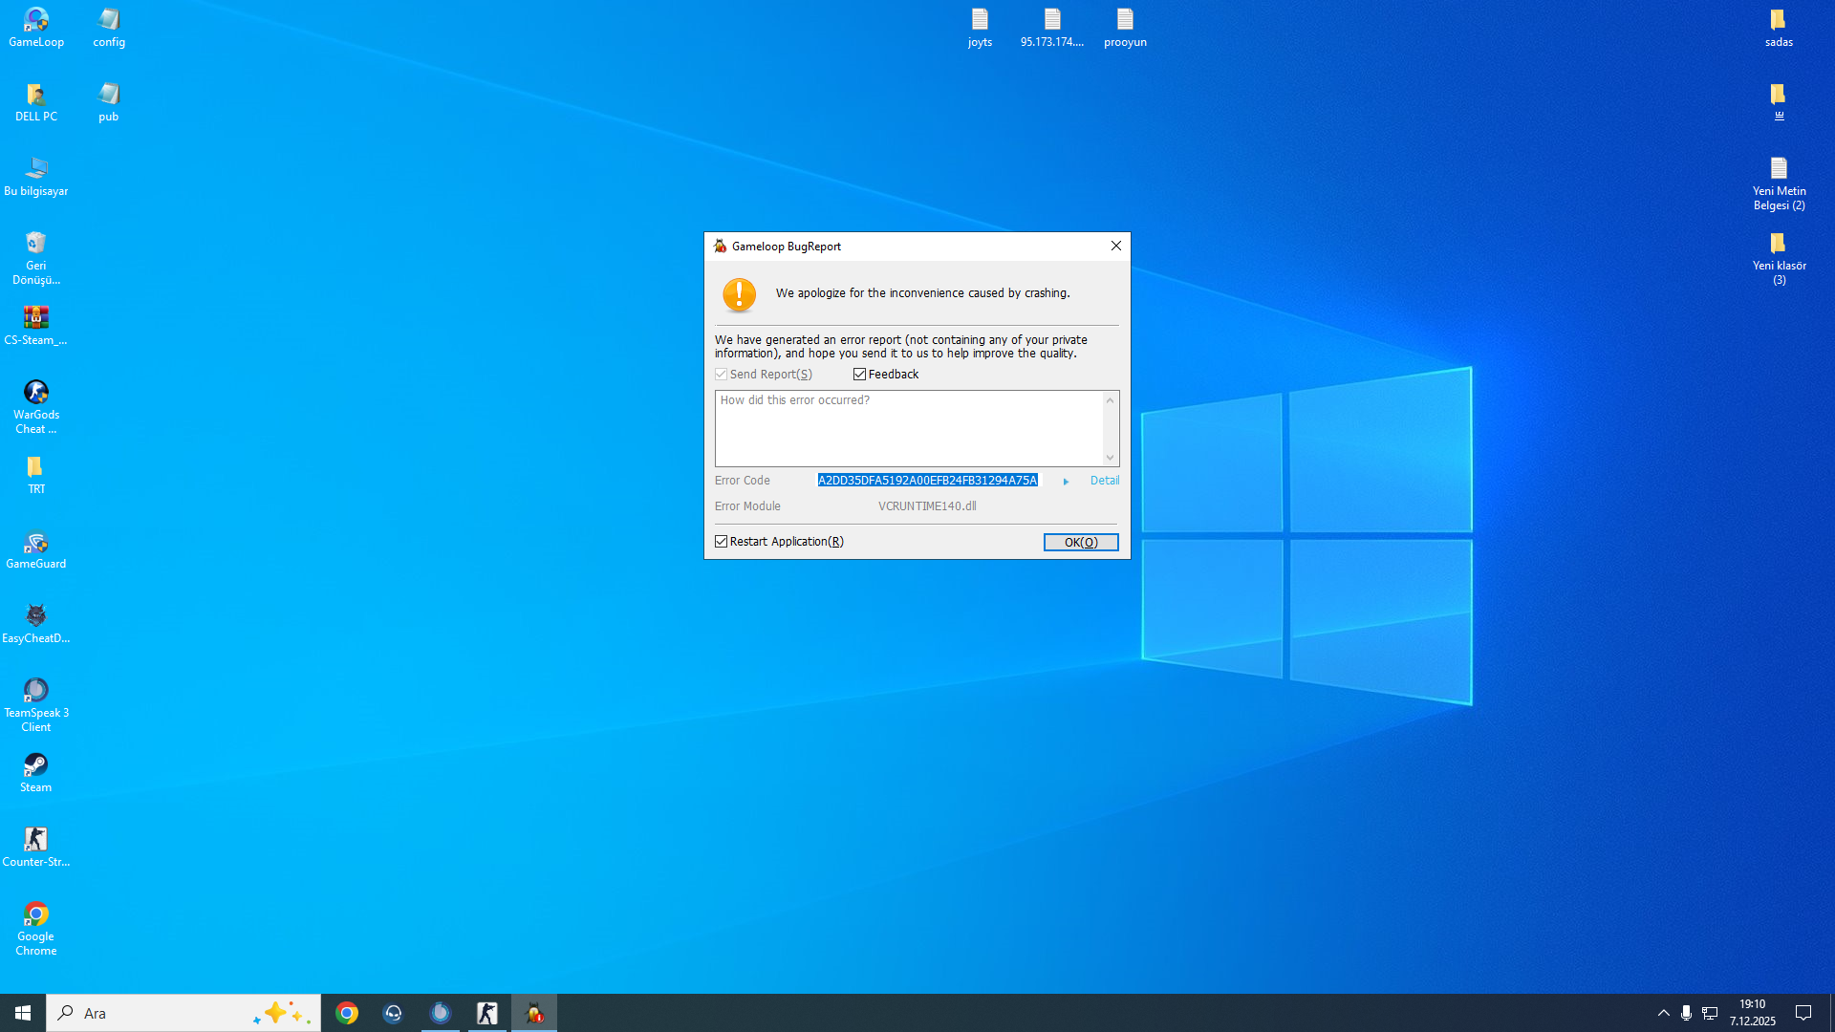The height and width of the screenshot is (1032, 1835).
Task: Uncheck Restart Application checkbox
Action: point(722,542)
